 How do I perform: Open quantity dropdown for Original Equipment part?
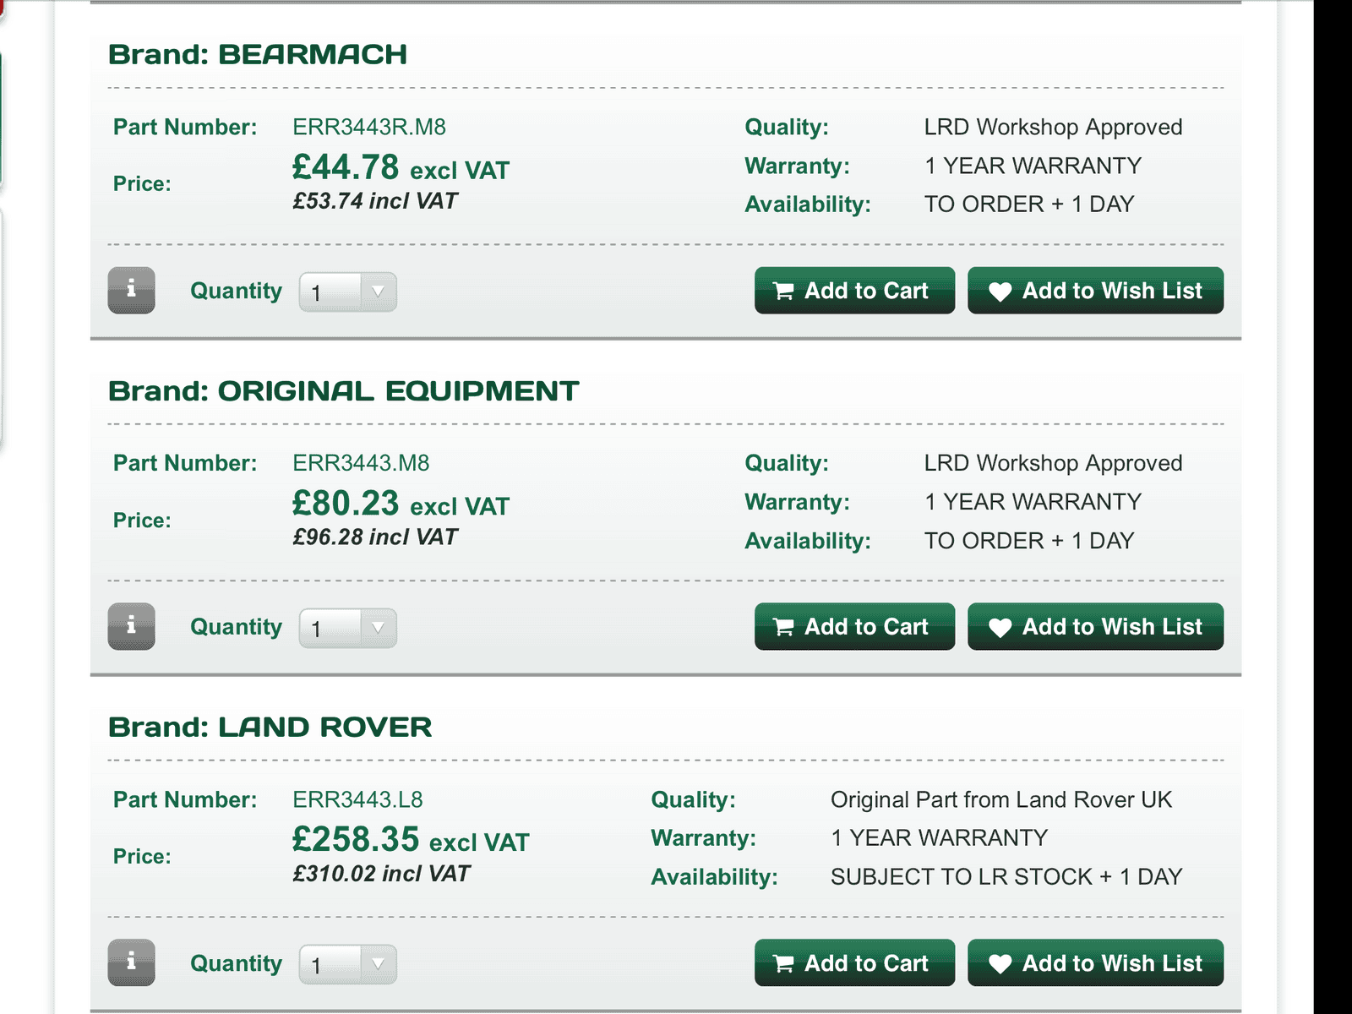click(x=348, y=629)
